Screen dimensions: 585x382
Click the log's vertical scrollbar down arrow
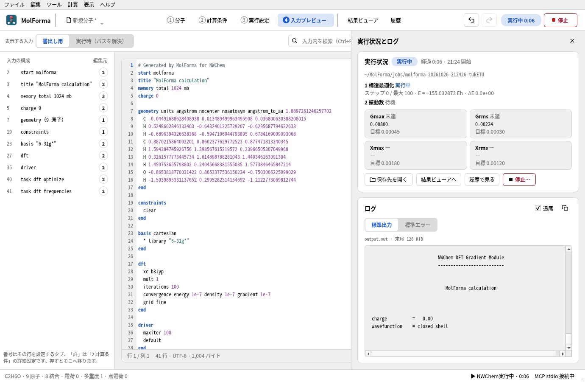coord(569,348)
